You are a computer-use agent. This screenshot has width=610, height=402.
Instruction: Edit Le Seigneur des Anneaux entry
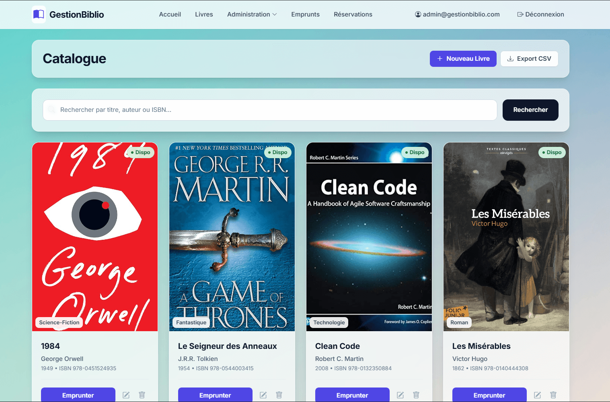(x=263, y=395)
